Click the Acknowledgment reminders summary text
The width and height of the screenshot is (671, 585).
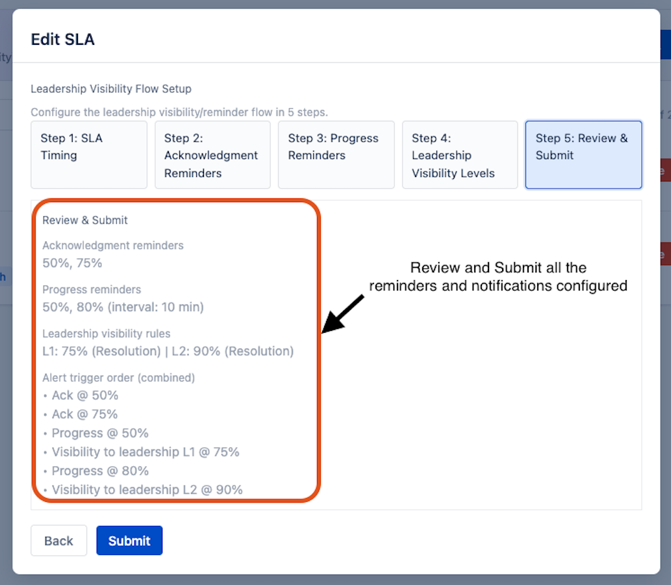(x=112, y=246)
